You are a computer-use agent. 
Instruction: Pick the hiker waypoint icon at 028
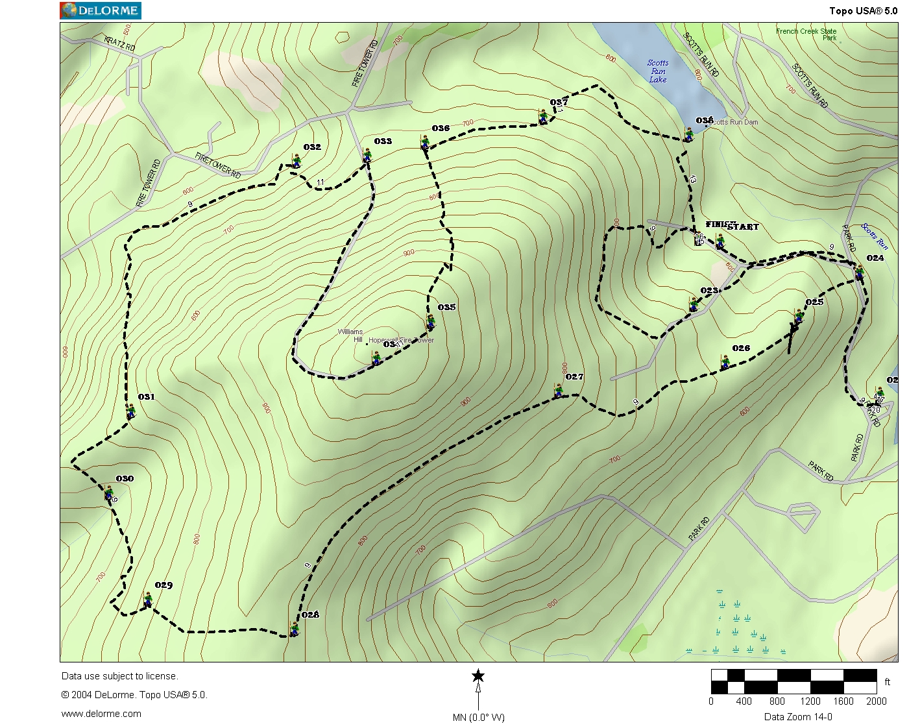point(294,629)
